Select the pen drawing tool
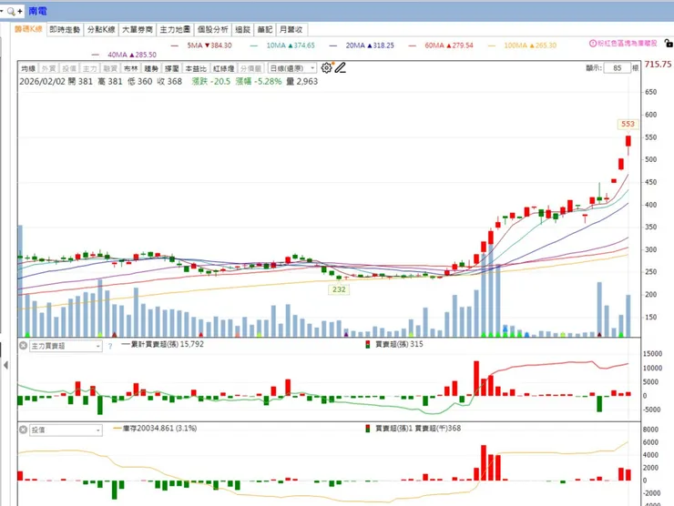Image resolution: width=674 pixels, height=506 pixels. (x=341, y=68)
